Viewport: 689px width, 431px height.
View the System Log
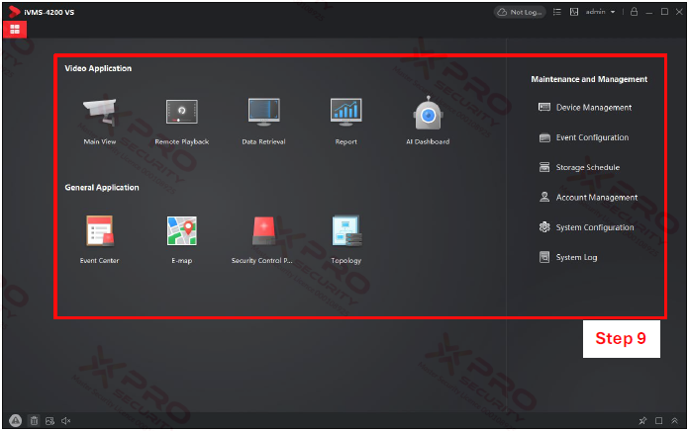(567, 257)
